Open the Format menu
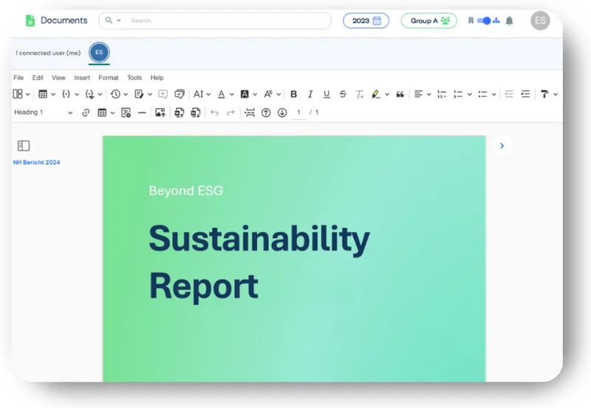 [109, 78]
